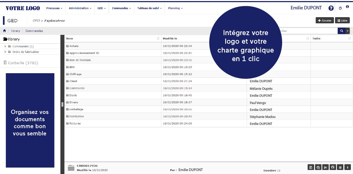Open the Administration dropdown menu
The image size is (353, 174).
pos(80,8)
